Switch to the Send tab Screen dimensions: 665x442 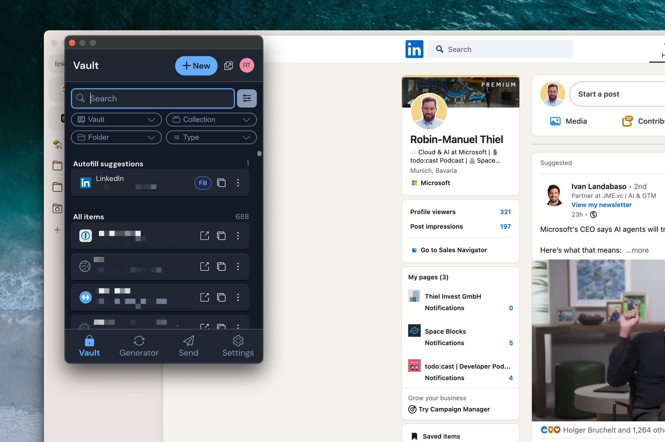click(189, 346)
